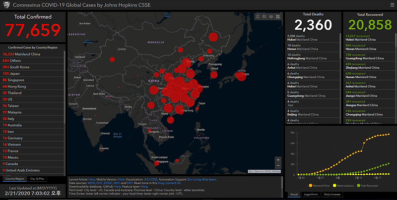Open the map layer list
Viewport: 397px width, 200px height.
point(271,17)
